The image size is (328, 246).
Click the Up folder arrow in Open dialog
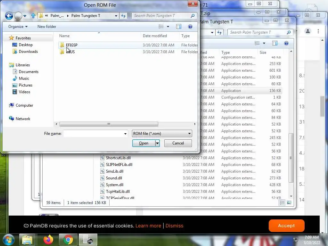[33, 16]
